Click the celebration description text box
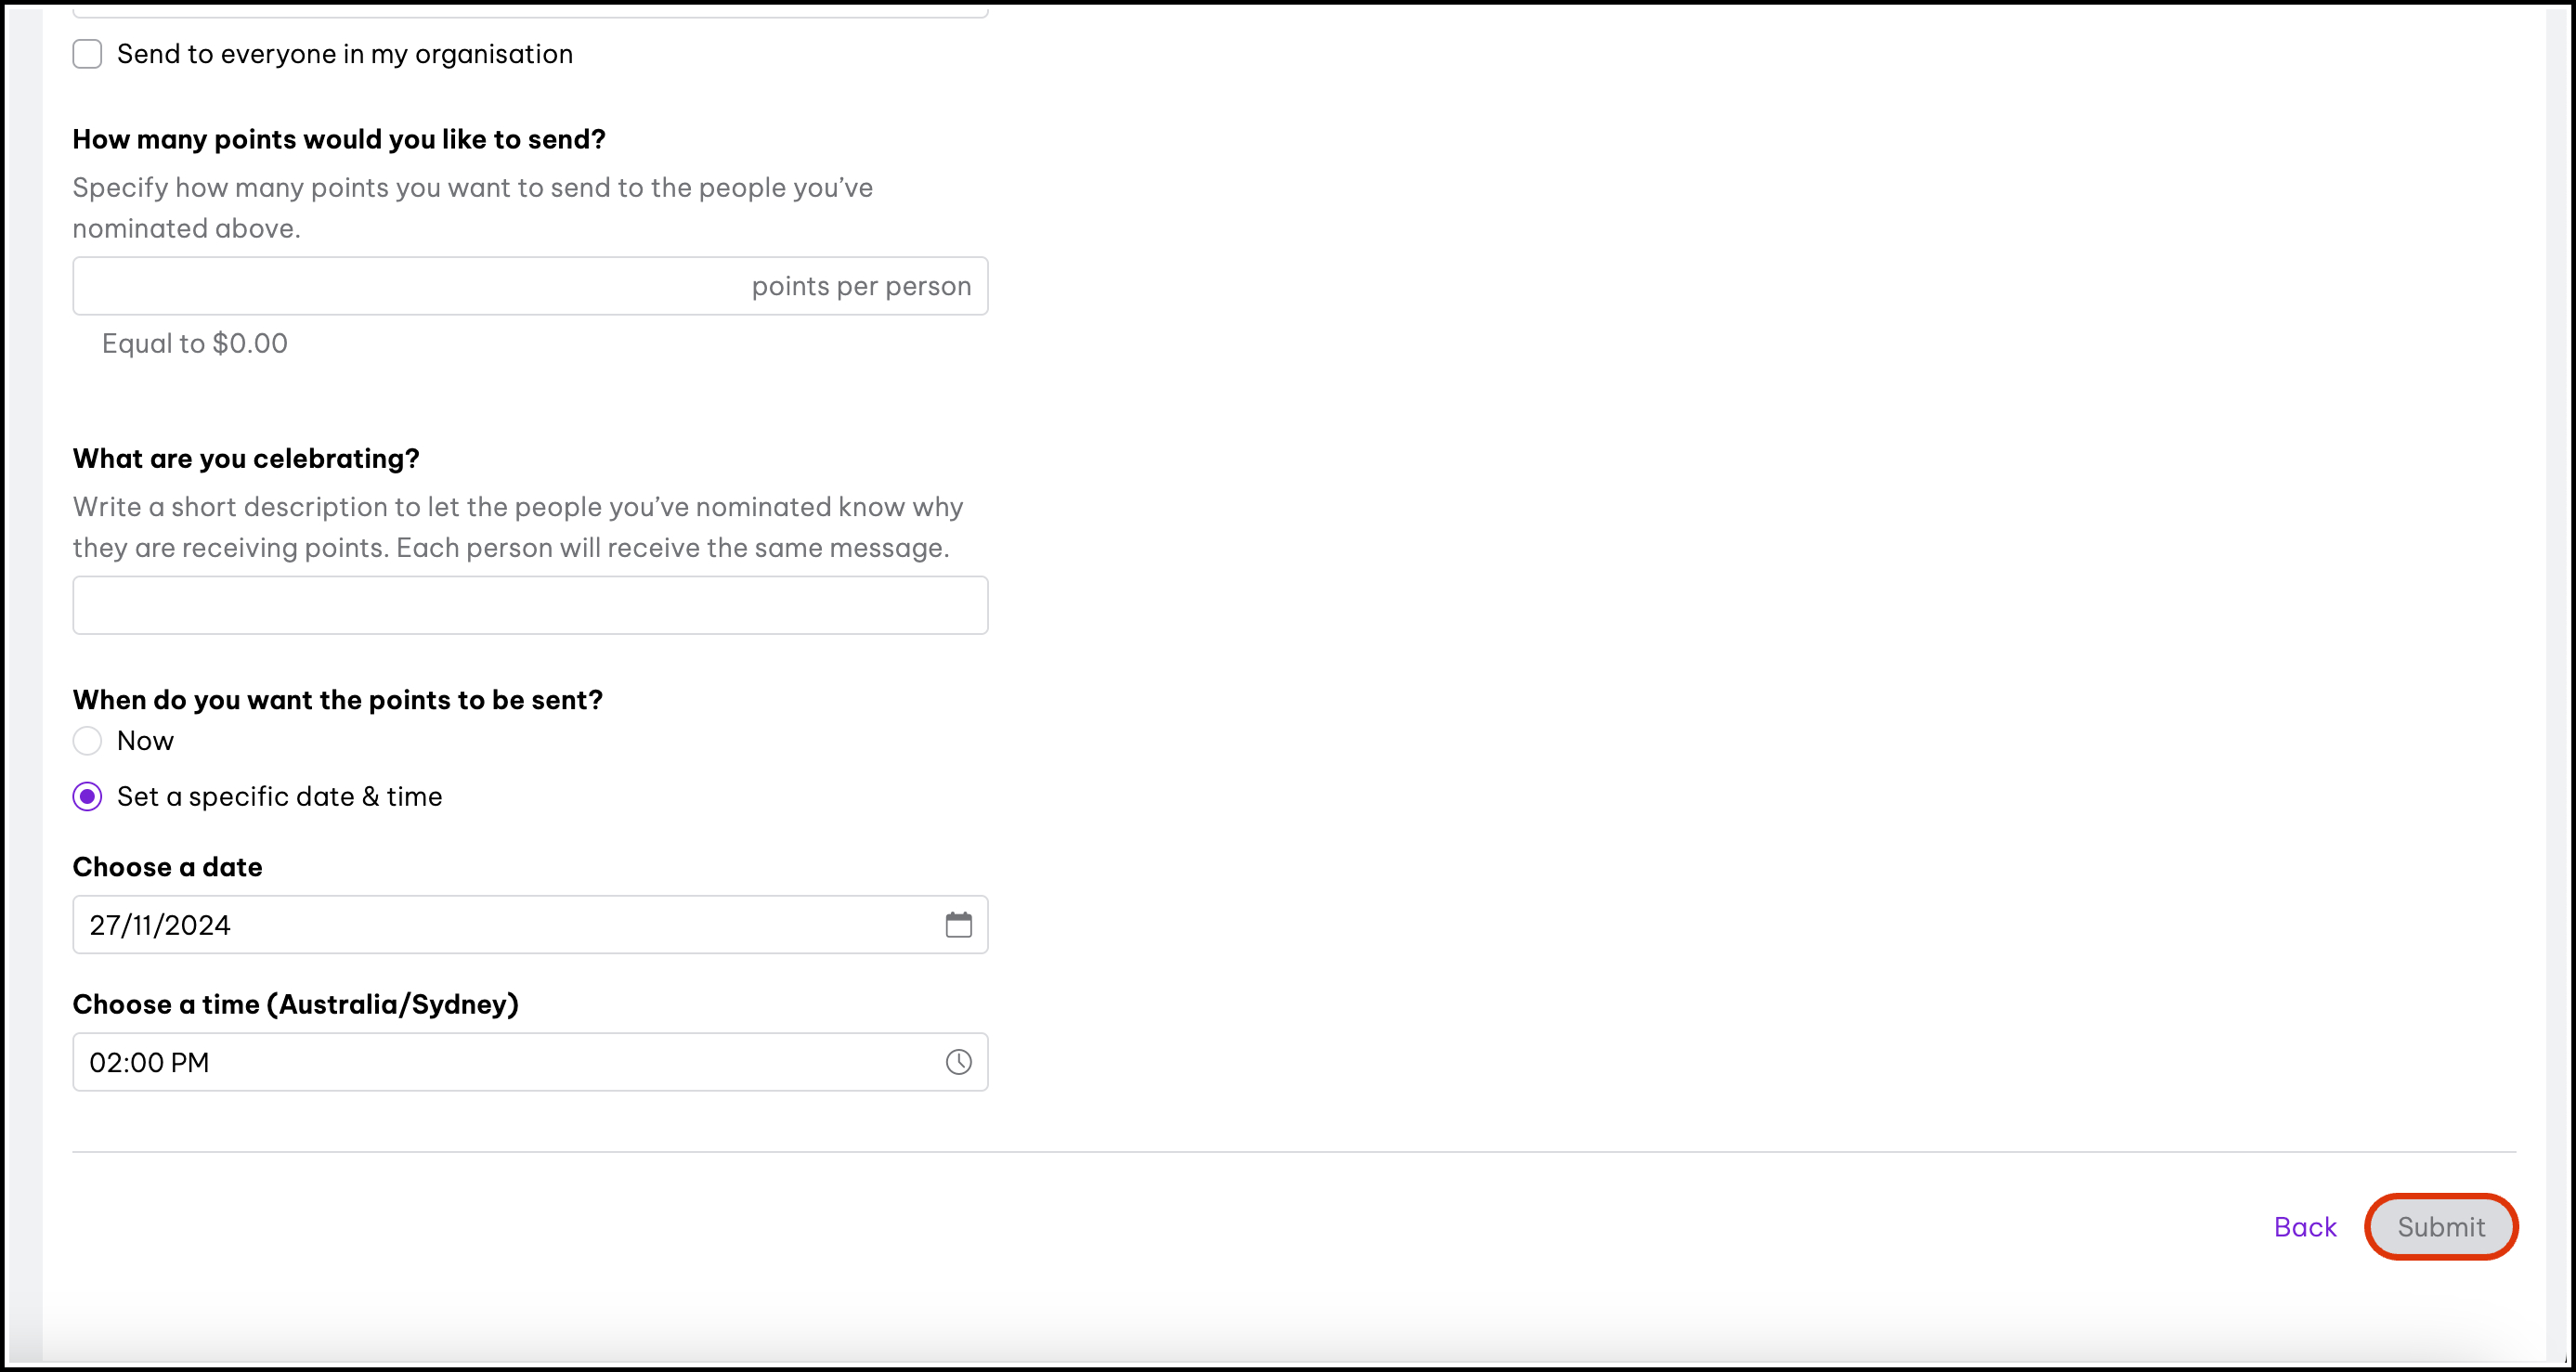The image size is (2576, 1372). (x=530, y=605)
